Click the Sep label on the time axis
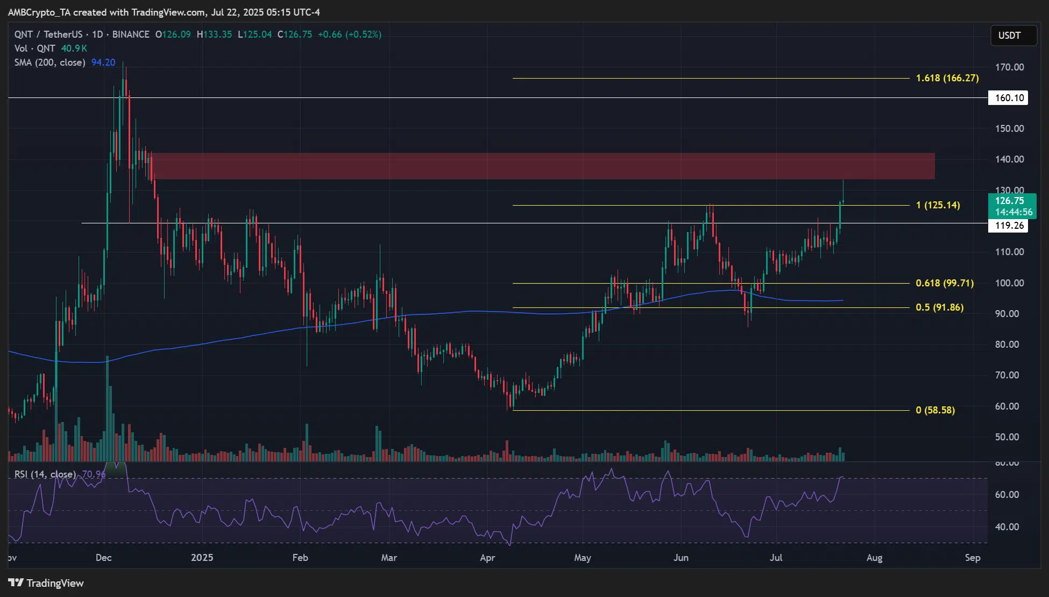This screenshot has height=597, width=1049. (x=973, y=558)
